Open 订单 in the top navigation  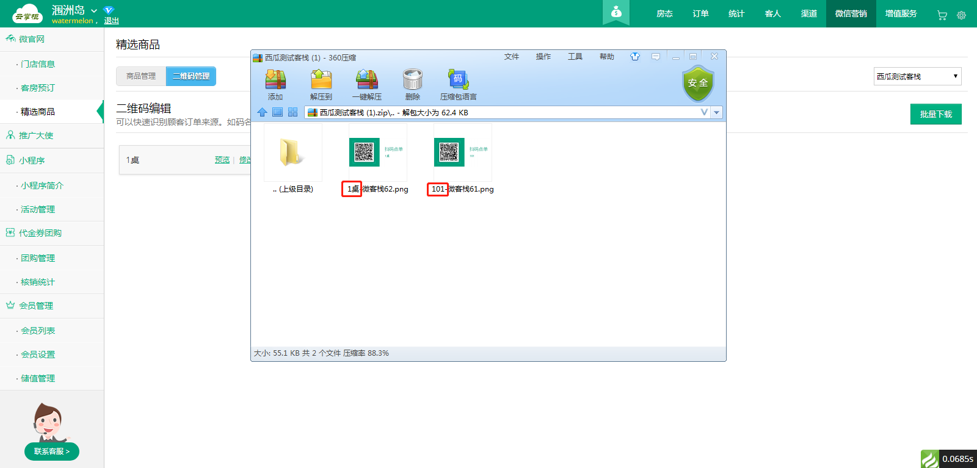pos(700,13)
